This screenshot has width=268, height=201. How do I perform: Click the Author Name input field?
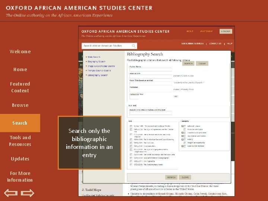point(151,70)
